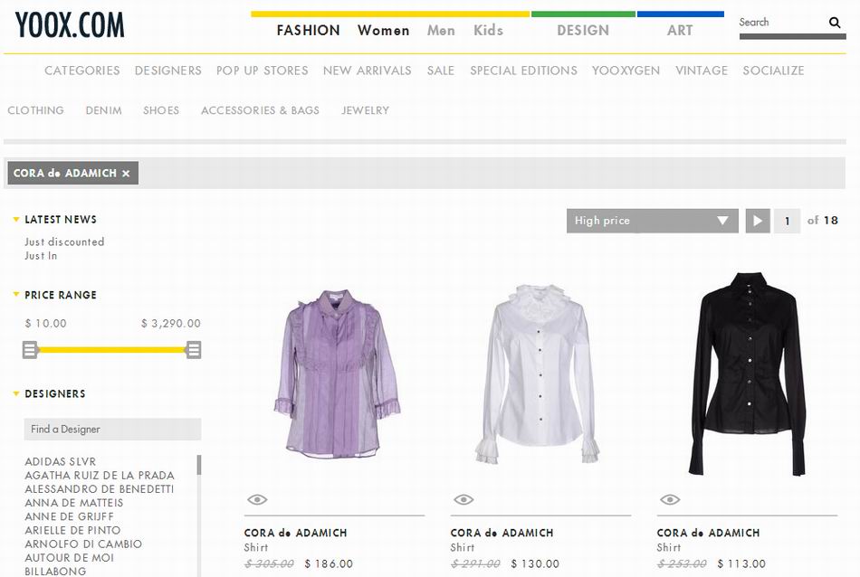Select ANNA DE MATTEIS designer
This screenshot has width=860, height=577.
(x=74, y=503)
